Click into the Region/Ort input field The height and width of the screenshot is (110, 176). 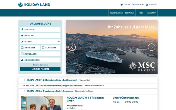pos(40,29)
